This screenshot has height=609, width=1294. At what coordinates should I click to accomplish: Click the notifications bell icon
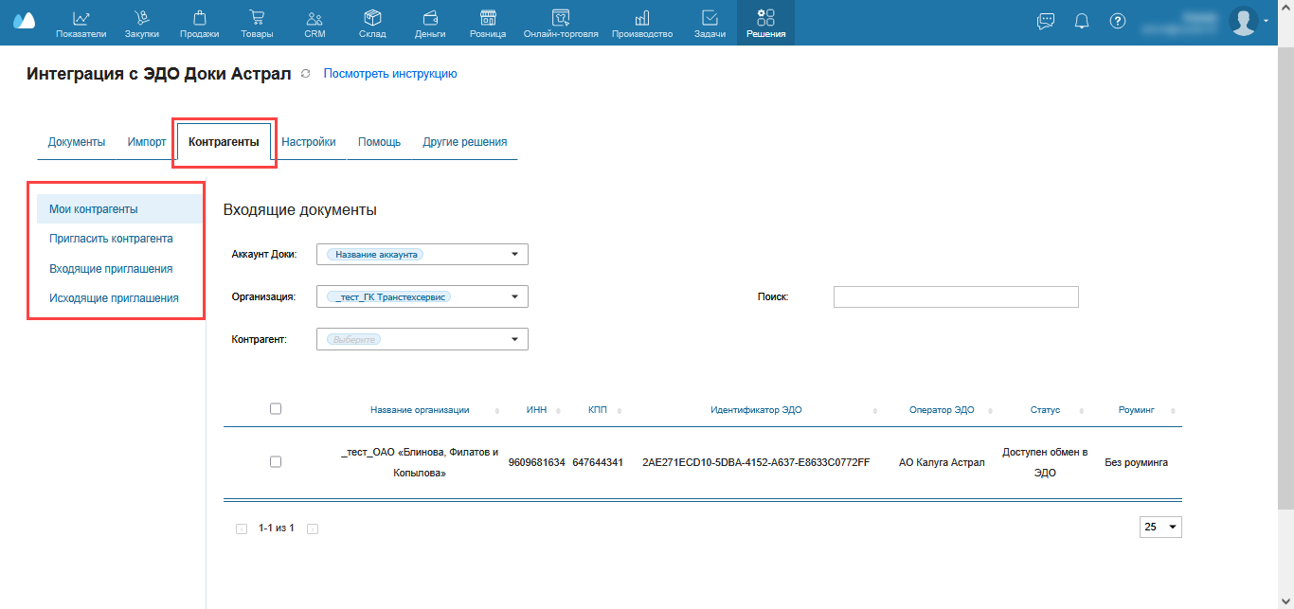1082,21
